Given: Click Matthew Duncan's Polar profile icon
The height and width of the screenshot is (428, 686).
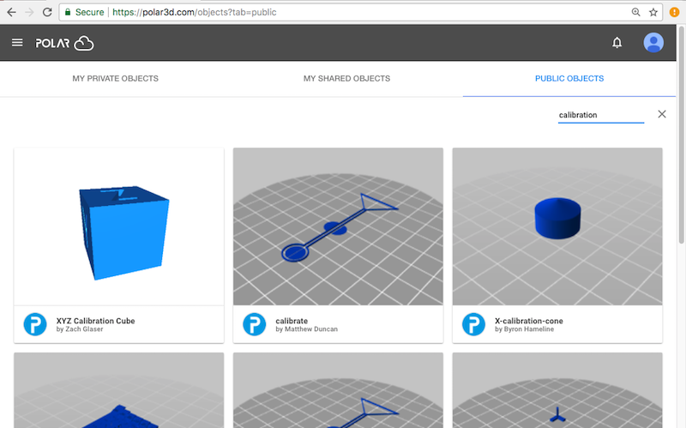Looking at the screenshot, I should 254,324.
